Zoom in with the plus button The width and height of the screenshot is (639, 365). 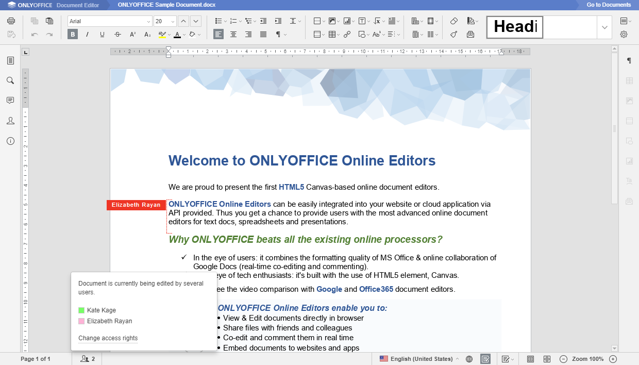613,359
